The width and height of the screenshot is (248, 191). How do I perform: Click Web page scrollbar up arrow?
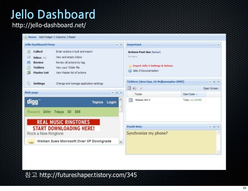pos(121,99)
